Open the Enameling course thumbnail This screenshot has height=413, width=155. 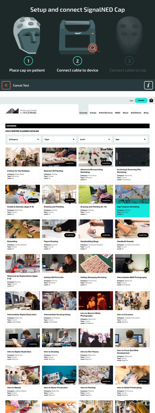tap(23, 229)
